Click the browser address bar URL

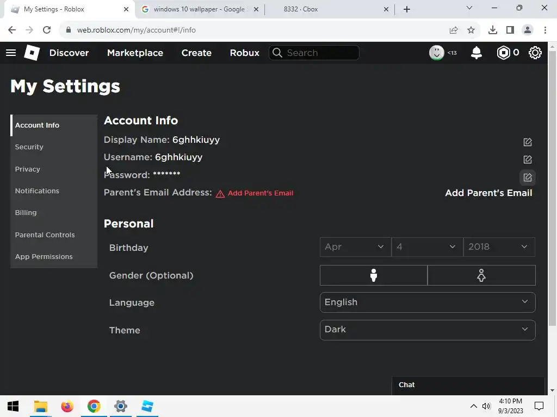(137, 30)
